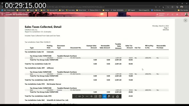Print the report preview
The width and height of the screenshot is (189, 106).
point(118,96)
